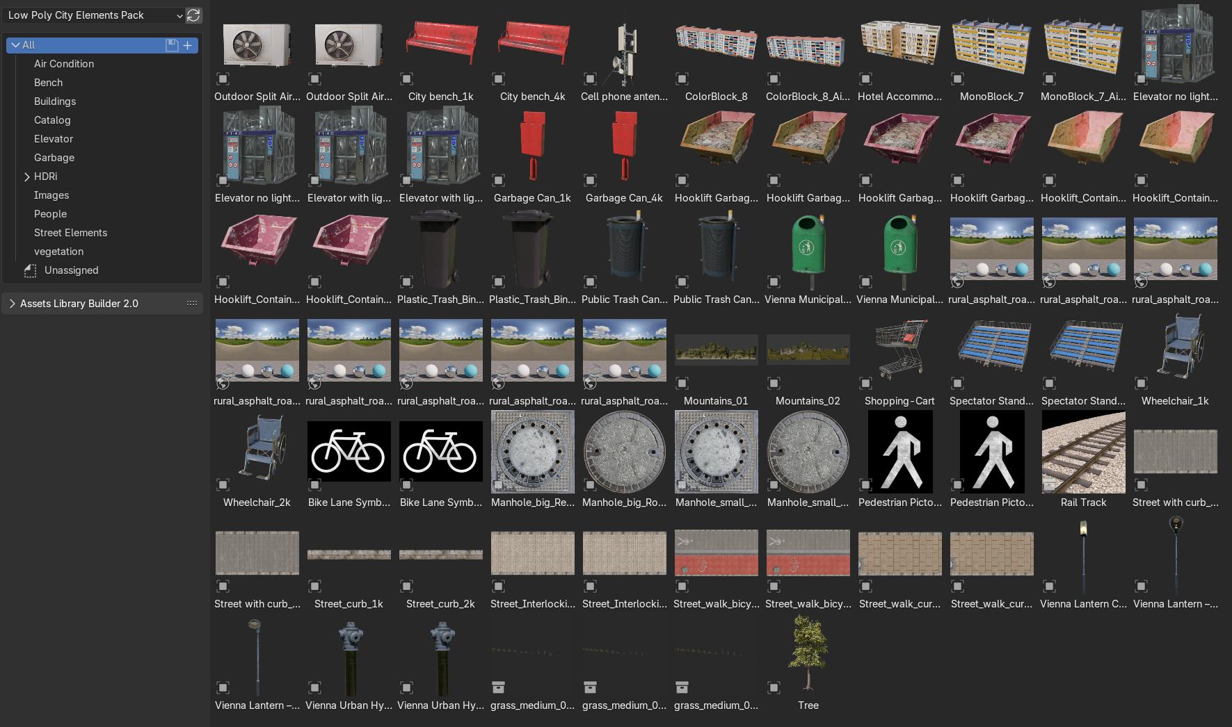Screen dimensions: 1232x727
Task: Select the Bench catalog
Action: tap(49, 83)
